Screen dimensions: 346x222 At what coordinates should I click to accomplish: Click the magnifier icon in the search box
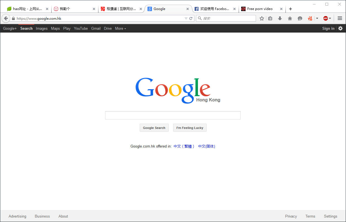click(x=200, y=18)
